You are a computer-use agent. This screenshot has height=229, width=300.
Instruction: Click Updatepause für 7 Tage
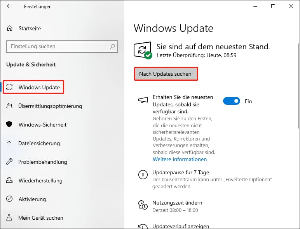181,172
